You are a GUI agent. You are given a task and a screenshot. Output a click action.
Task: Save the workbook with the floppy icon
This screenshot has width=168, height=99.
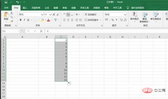[x=6, y=2]
